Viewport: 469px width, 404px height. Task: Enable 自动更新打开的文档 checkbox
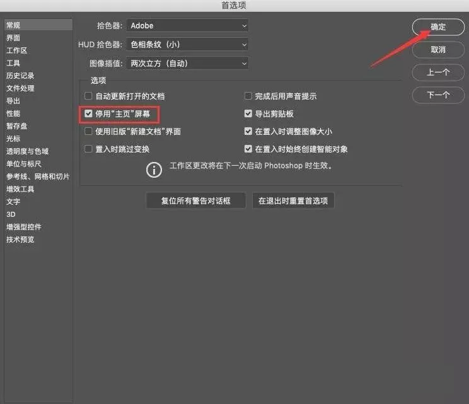(x=88, y=96)
